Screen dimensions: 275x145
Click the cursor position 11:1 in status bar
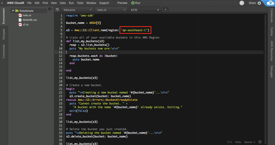230,142
